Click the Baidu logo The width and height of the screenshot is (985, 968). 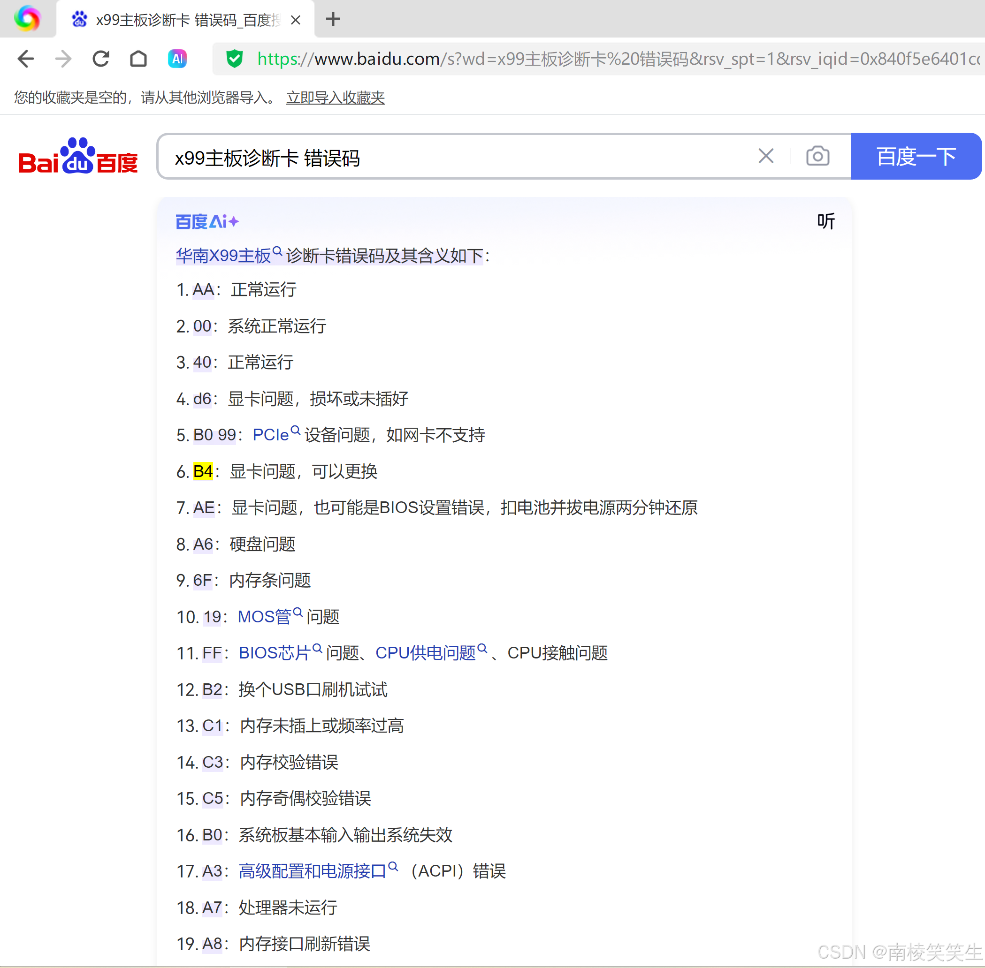(78, 157)
